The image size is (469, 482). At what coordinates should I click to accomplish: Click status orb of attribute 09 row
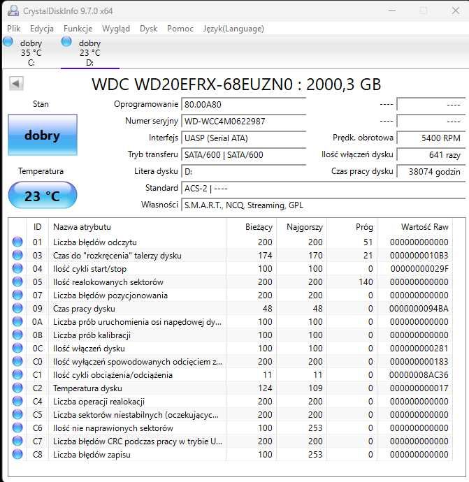pos(17,308)
